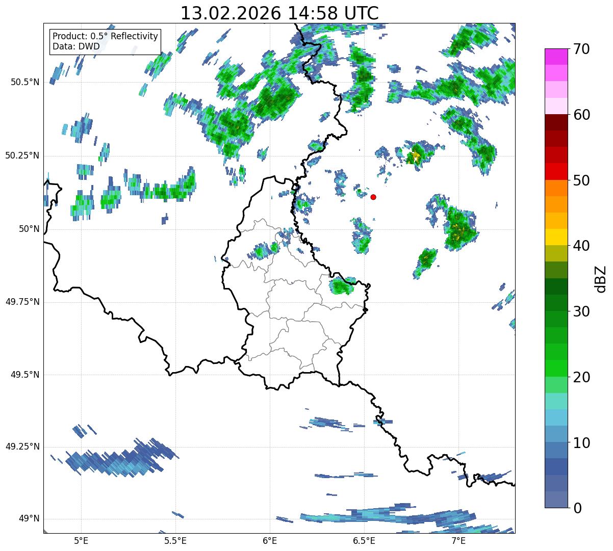Screen dimensions: 613x551
Task: Click the bright red 50 dBZ colorbar swatch
Action: 556,172
